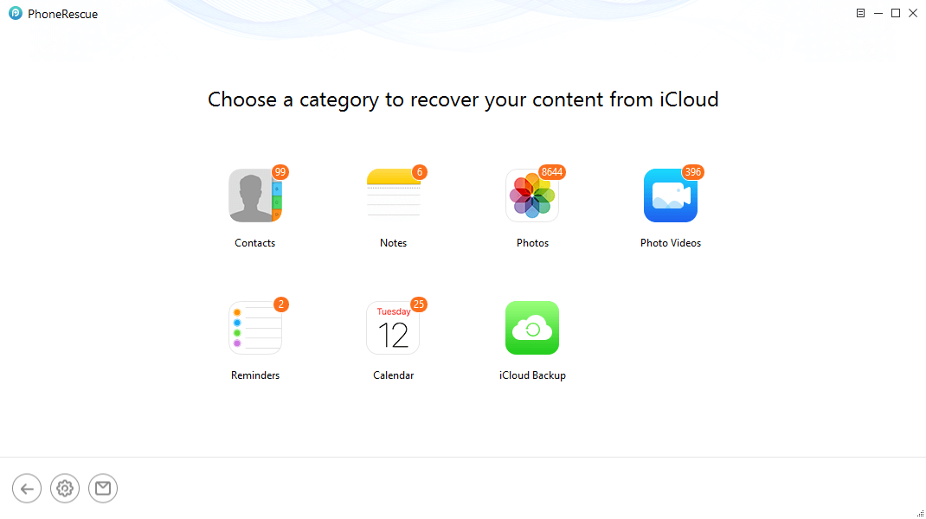
Task: Select the Reminders list icon
Action: pos(255,328)
